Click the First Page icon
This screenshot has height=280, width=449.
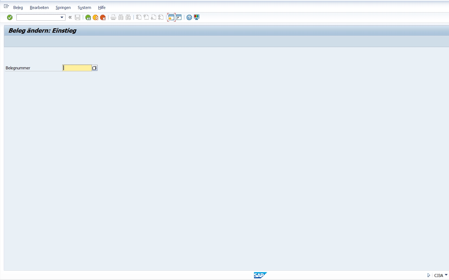(x=139, y=17)
